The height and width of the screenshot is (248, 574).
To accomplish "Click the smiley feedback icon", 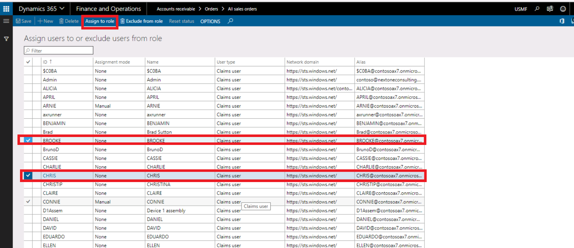I will pos(563,9).
